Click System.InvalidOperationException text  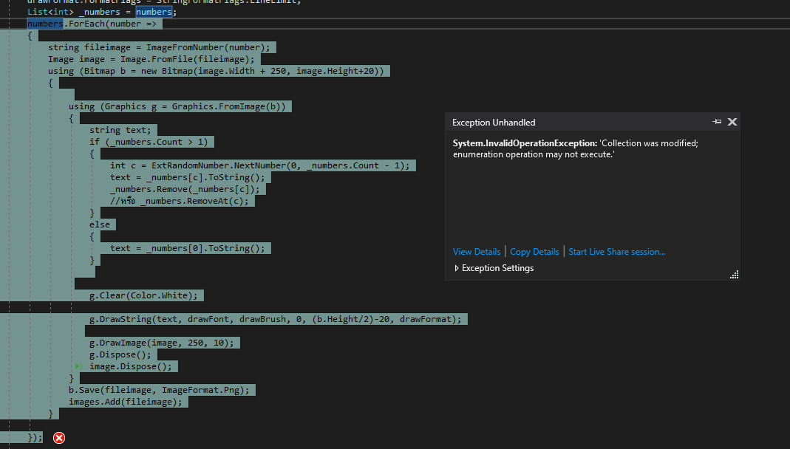525,143
